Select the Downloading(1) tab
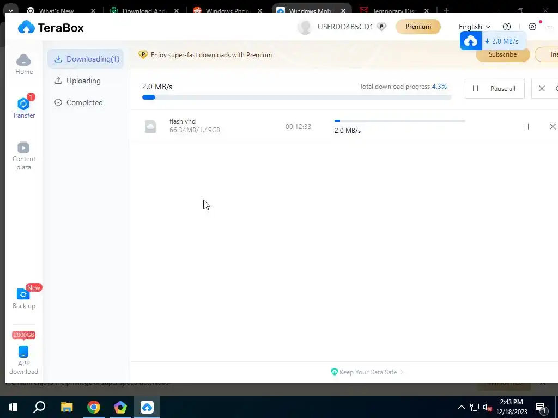 pos(86,59)
